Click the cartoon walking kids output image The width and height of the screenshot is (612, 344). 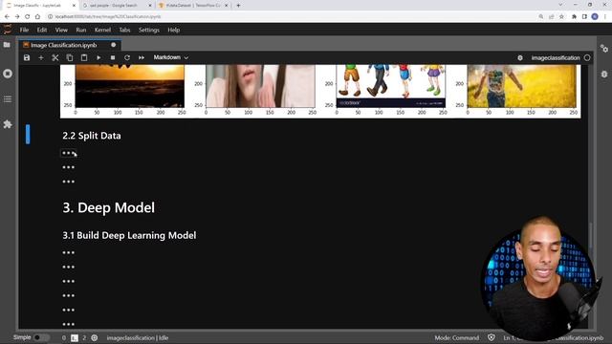(x=391, y=86)
